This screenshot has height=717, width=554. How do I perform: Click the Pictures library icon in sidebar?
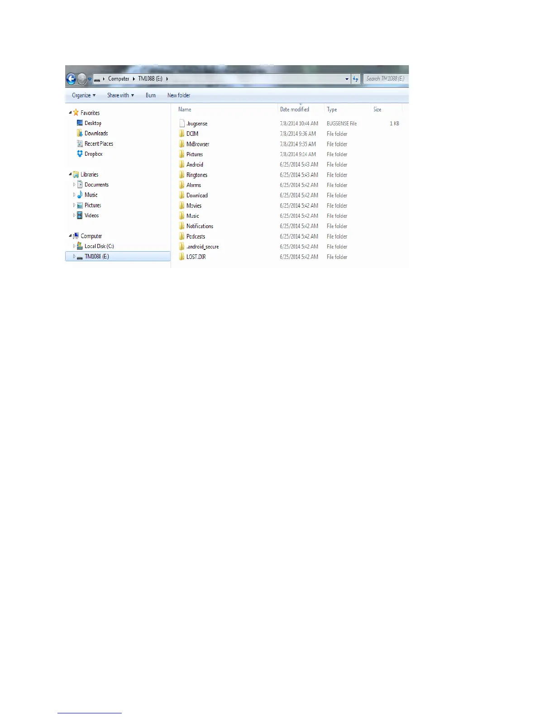(x=80, y=205)
